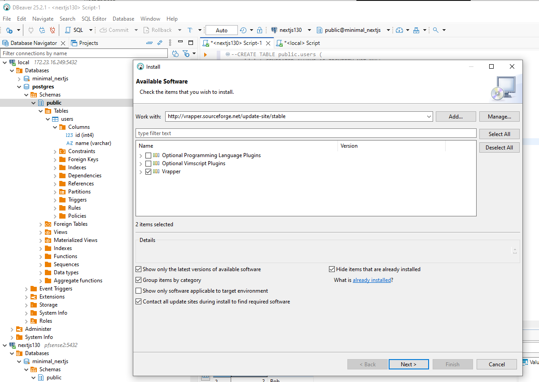Enable Show only software applicable to target environment
Screen dimensions: 539x382
point(138,291)
